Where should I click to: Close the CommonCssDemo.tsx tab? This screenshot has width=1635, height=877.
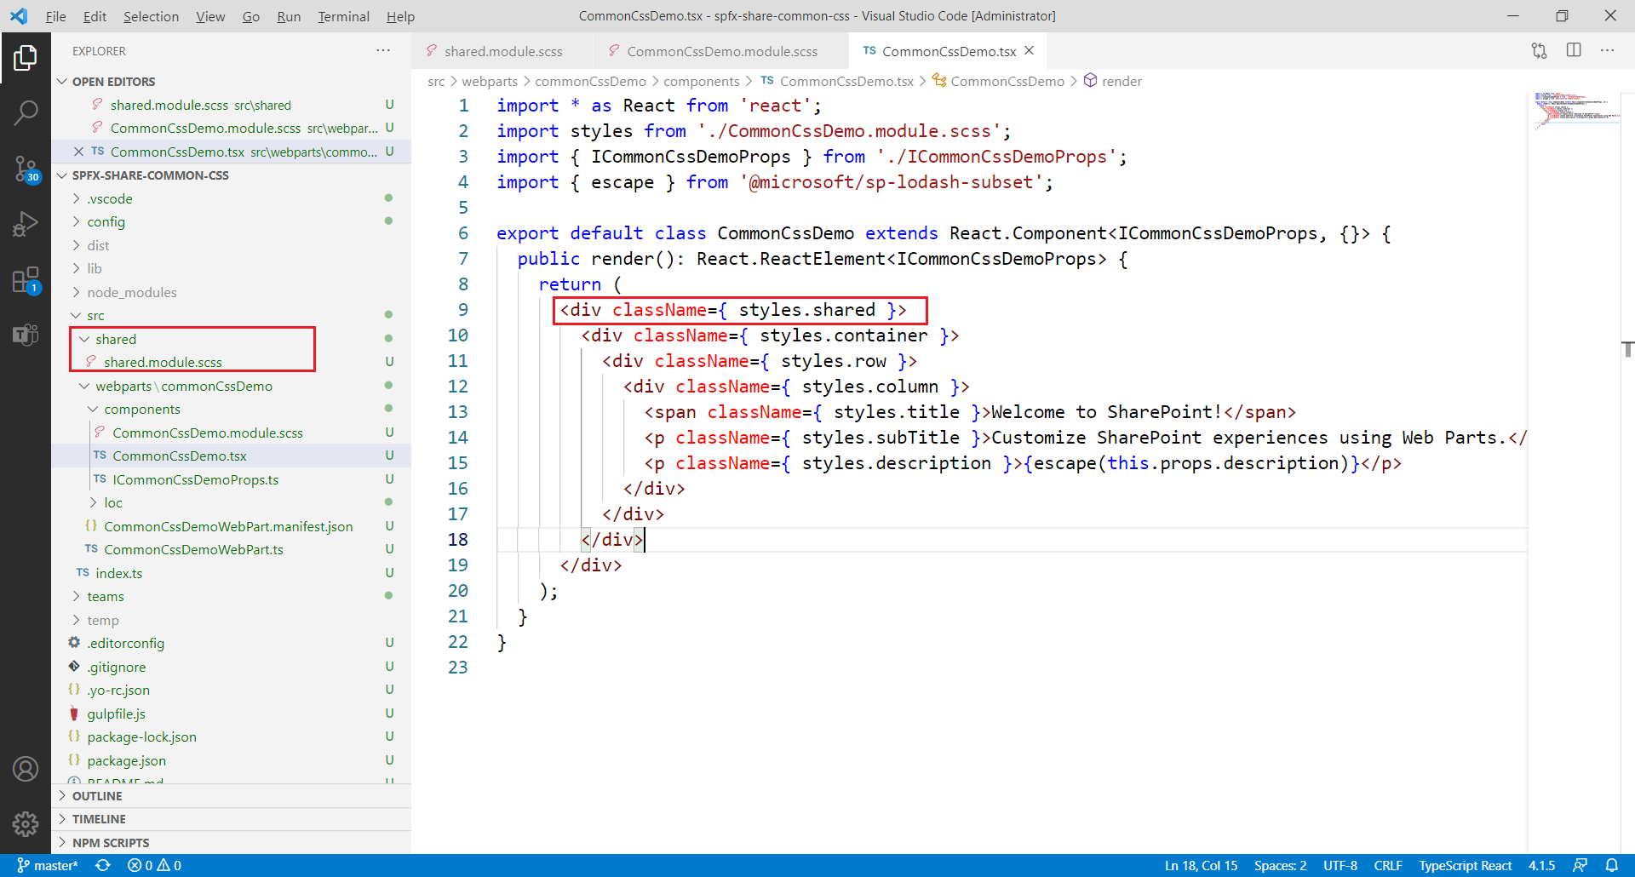click(x=1030, y=51)
